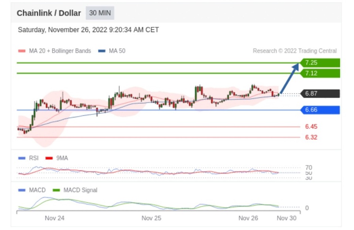Click the blue 6.66 pivot price tag
The height and width of the screenshot is (230, 354).
320,110
